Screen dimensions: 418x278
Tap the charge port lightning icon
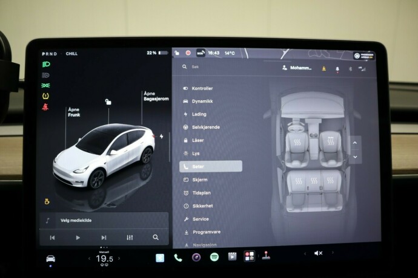coord(162,137)
